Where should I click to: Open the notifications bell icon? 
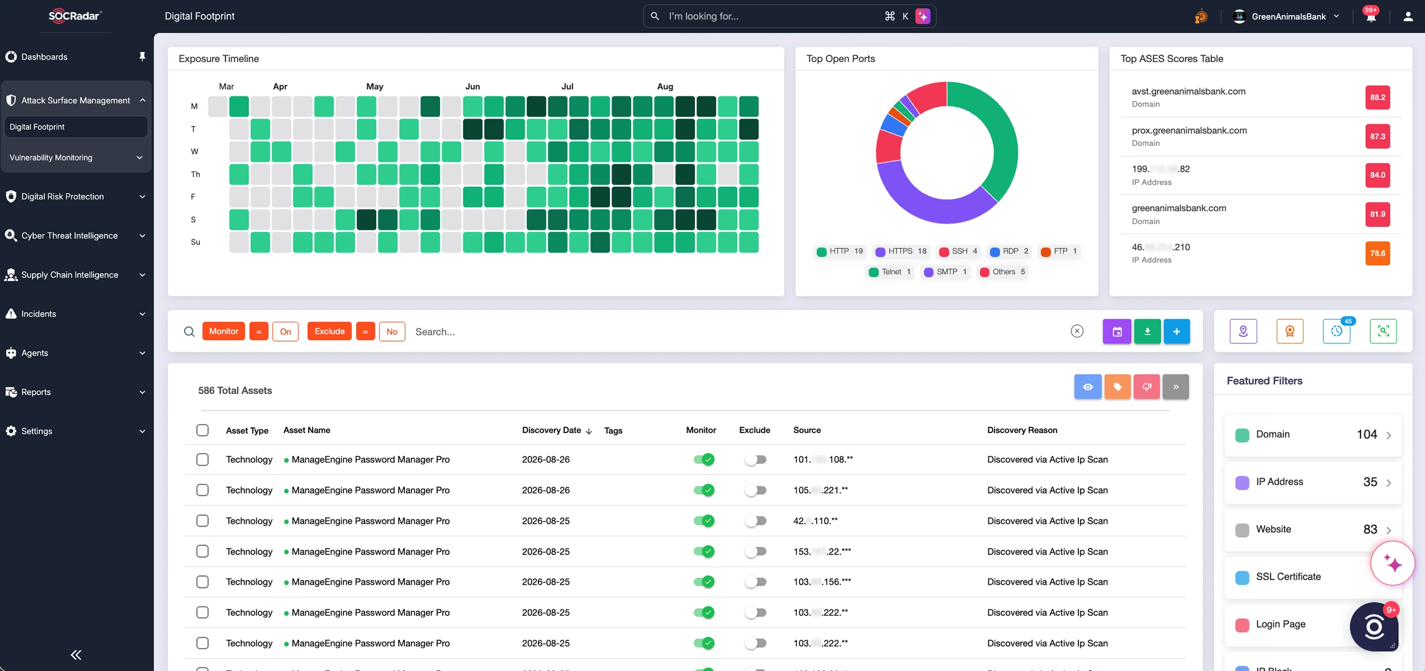click(1371, 17)
